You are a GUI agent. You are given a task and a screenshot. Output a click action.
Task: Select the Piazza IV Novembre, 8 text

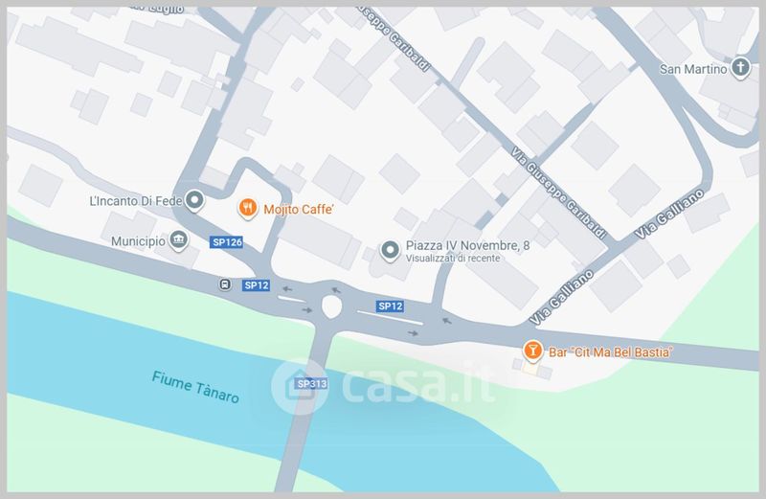tap(467, 245)
